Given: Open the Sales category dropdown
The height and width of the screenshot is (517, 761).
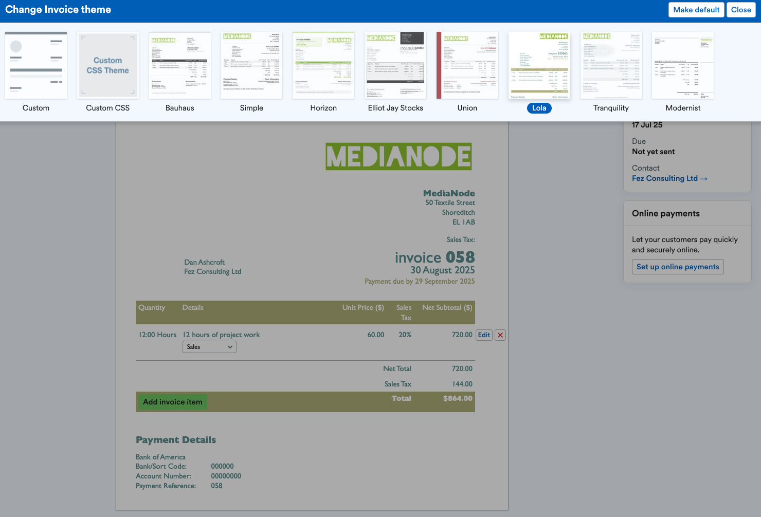Looking at the screenshot, I should [209, 347].
